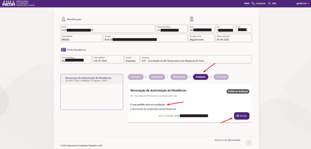Select the Submetido step

[x=135, y=77]
